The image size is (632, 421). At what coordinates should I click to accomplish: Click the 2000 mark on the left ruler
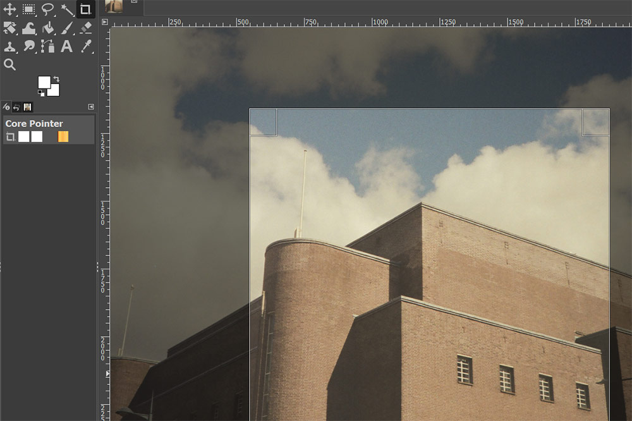(x=103, y=349)
